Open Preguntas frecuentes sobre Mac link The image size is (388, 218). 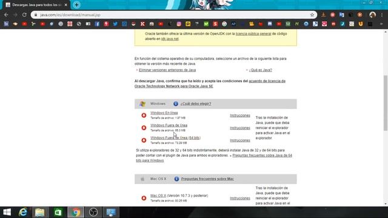(207, 179)
